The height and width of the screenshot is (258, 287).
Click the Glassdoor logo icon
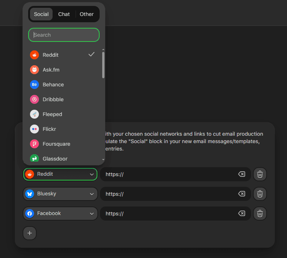click(34, 158)
